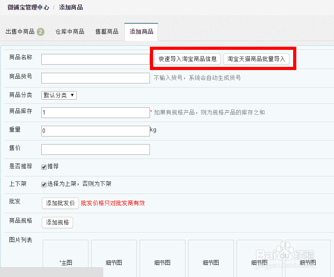Click the 是否推荐 row label
The height and width of the screenshot is (277, 334).
click(21, 166)
